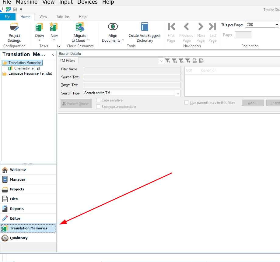Click the Page number field
Image resolution: width=280 pixels, height=262 pixels.
click(x=243, y=35)
